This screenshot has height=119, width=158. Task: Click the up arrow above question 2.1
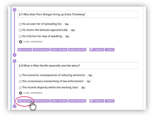(x=15, y=10)
